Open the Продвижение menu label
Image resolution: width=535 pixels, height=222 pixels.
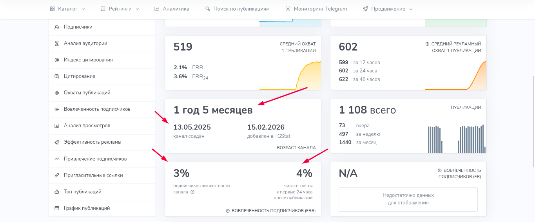click(x=388, y=9)
